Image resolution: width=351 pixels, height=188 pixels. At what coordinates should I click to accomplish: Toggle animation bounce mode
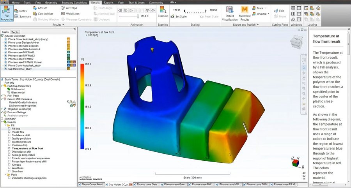tap(153, 10)
